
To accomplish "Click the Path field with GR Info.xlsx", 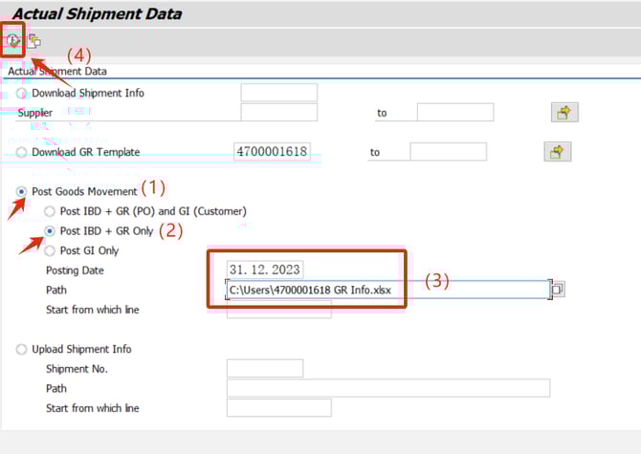I will click(387, 290).
